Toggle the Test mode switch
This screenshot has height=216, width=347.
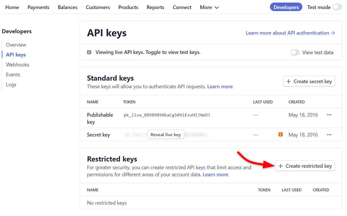tap(337, 7)
